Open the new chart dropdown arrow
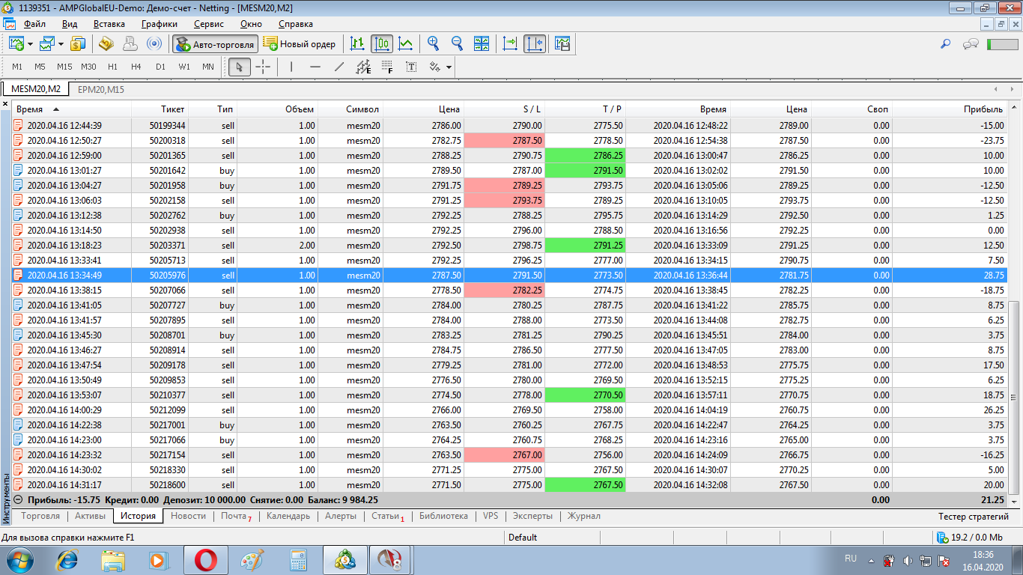 tap(30, 44)
